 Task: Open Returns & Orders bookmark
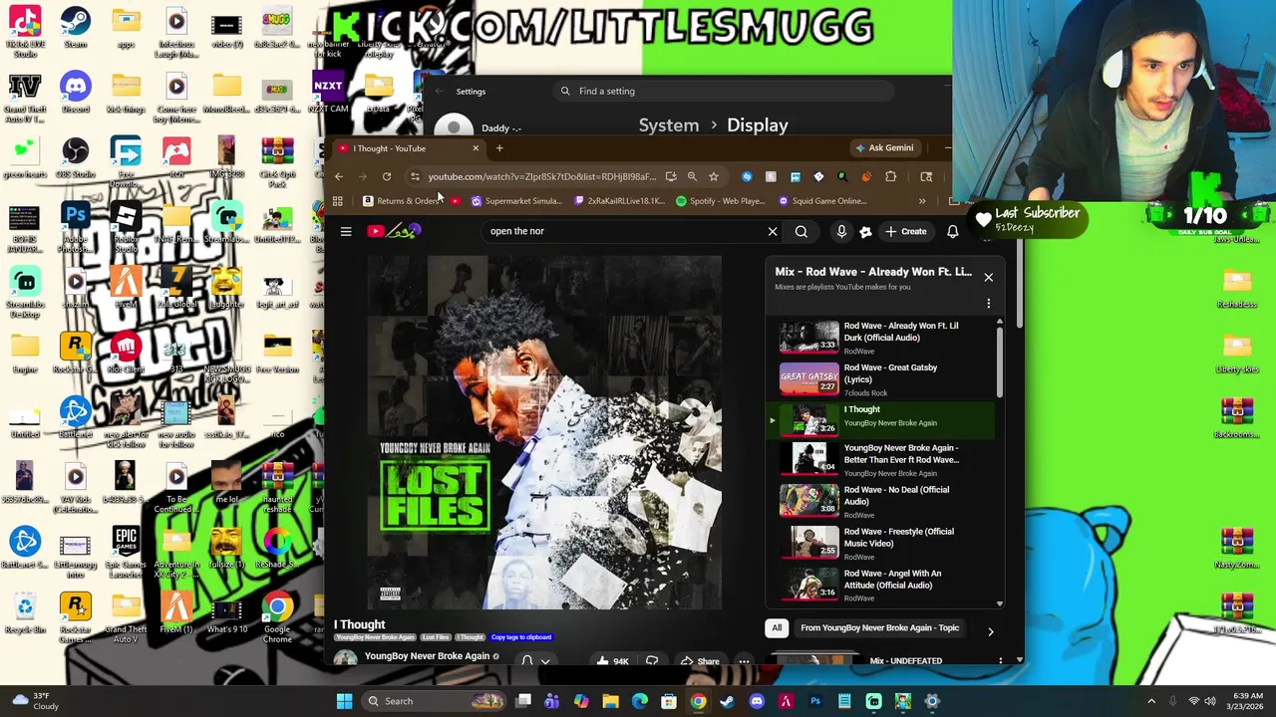401,201
